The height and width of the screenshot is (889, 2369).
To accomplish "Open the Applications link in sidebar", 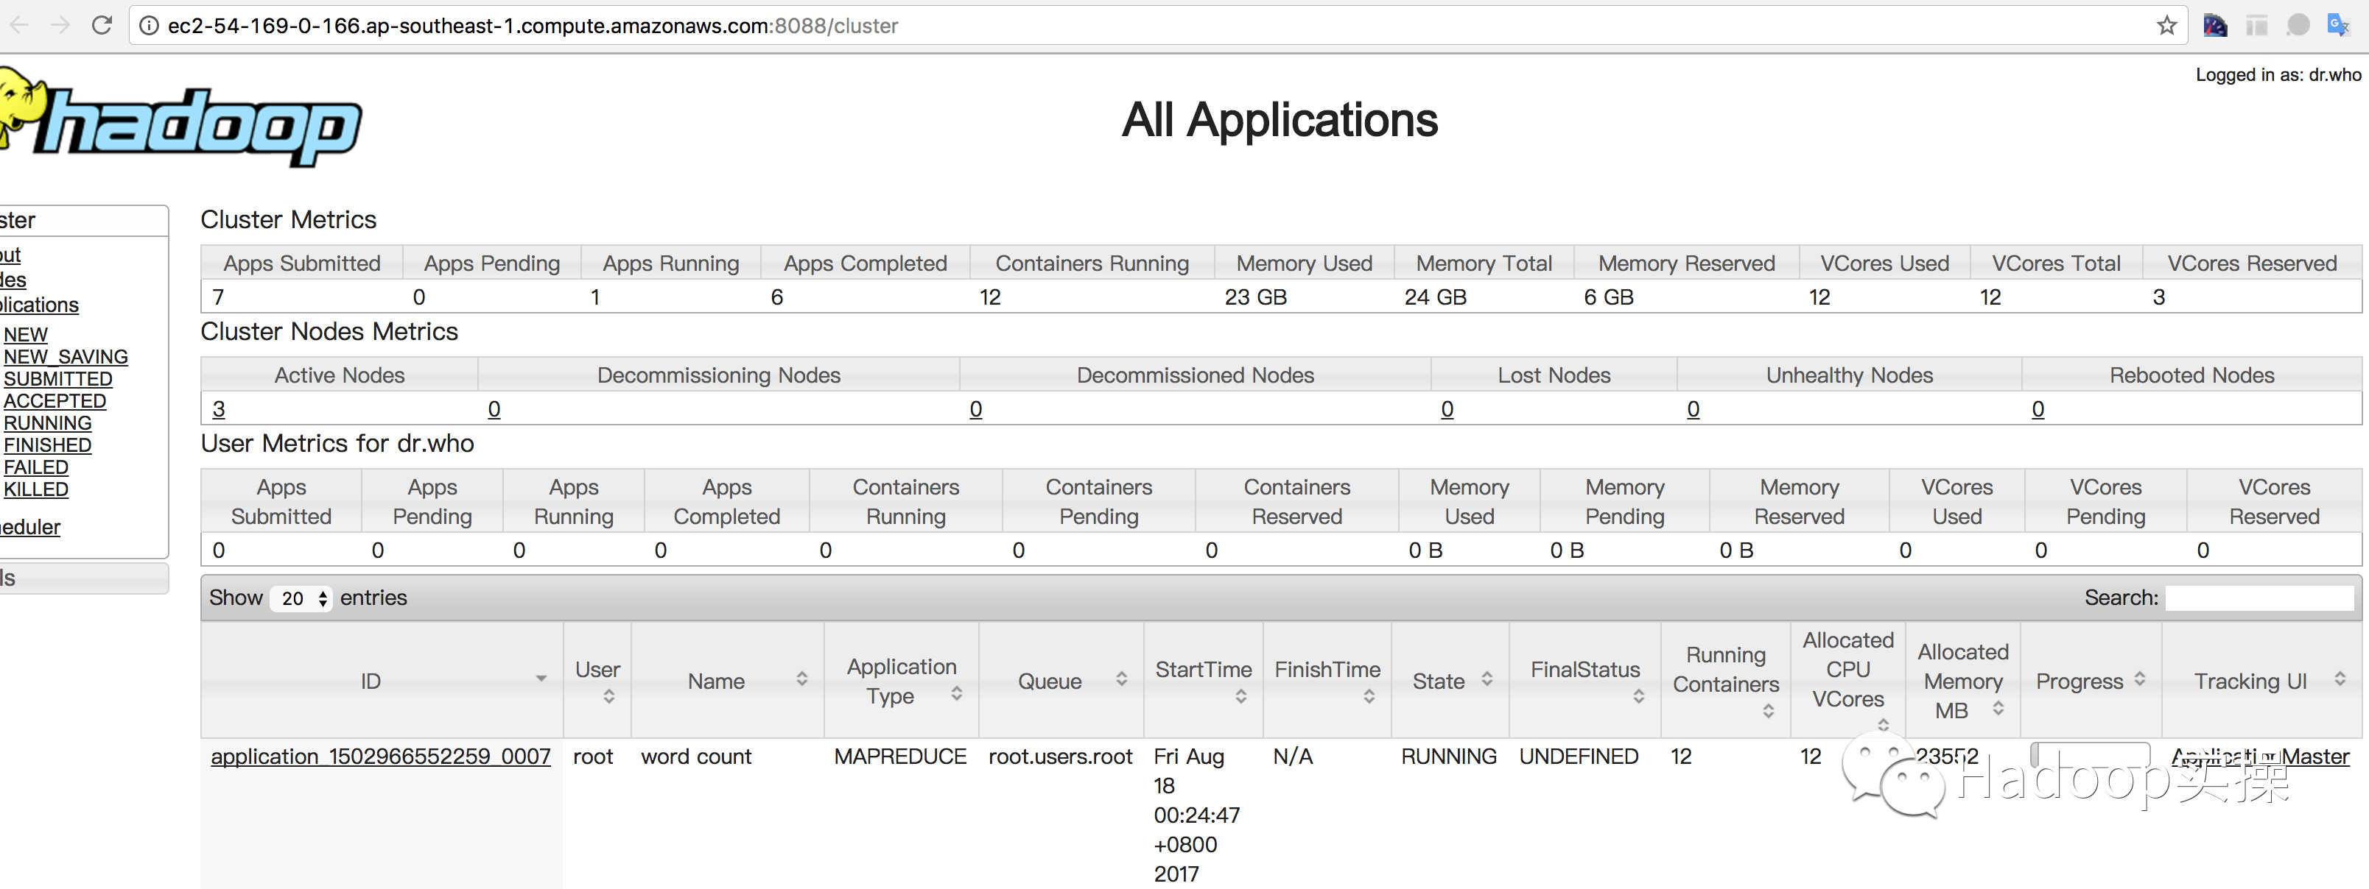I will (x=40, y=305).
